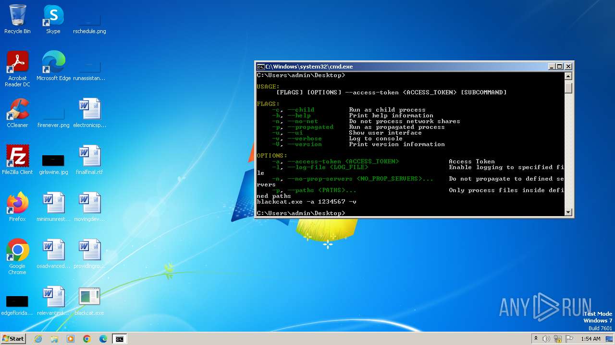Open the network tray icon
The width and height of the screenshot is (615, 345).
[x=558, y=339]
